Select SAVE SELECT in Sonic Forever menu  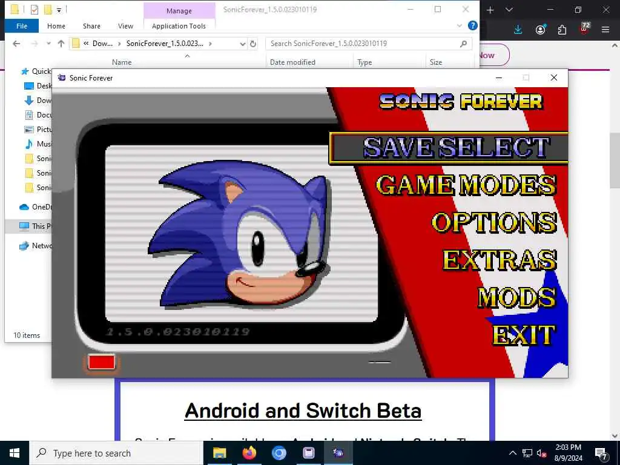point(449,148)
